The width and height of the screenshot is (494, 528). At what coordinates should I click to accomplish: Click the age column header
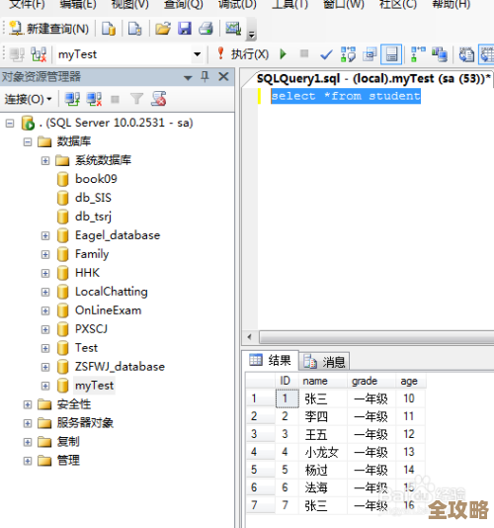pos(411,381)
